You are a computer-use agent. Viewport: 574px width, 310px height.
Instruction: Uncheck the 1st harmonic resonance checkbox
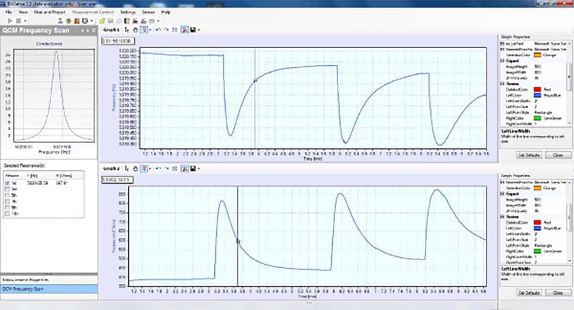[x=7, y=183]
